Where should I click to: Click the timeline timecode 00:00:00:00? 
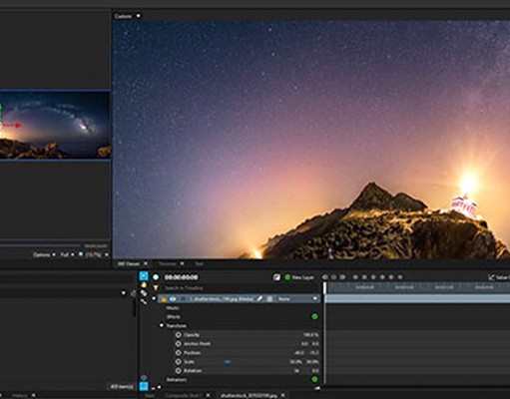(182, 277)
